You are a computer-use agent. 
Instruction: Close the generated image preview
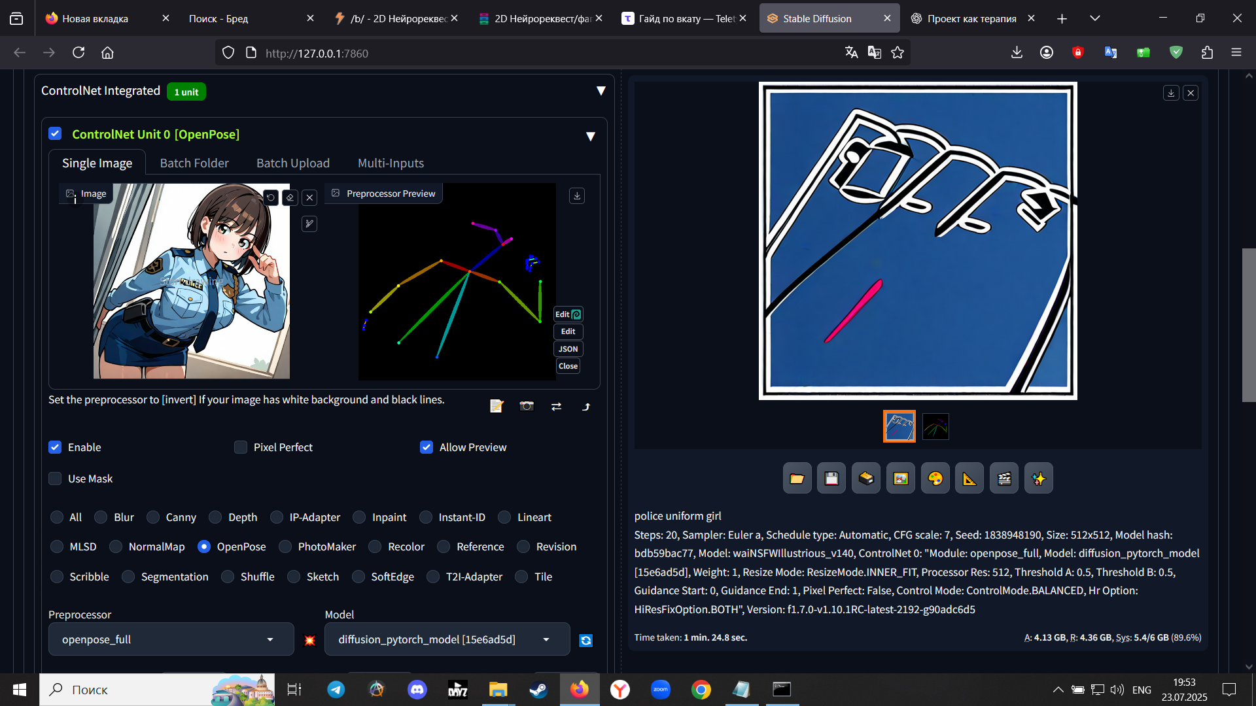pyautogui.click(x=1191, y=93)
